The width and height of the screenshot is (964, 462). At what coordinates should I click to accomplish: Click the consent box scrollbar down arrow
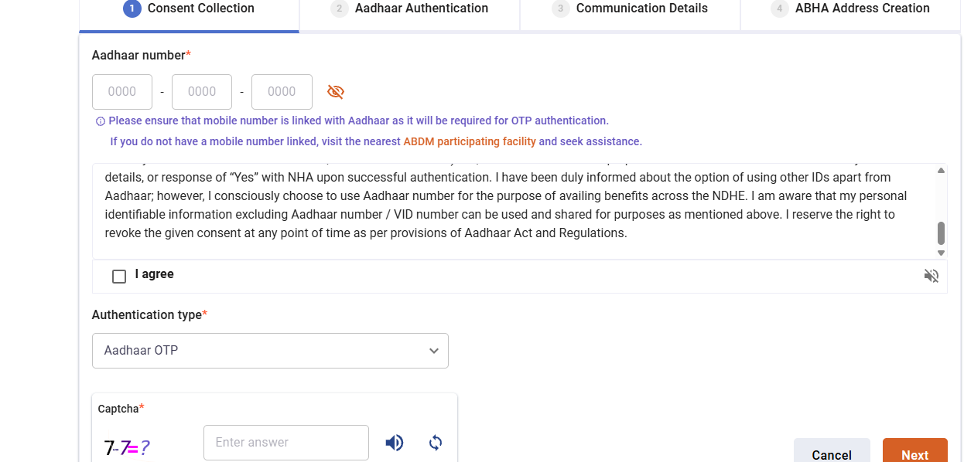click(x=941, y=252)
